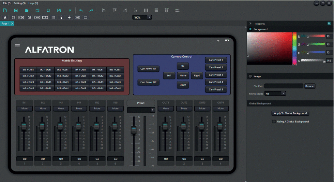This screenshot has height=182, width=334.
Task: Select the rectangle panel widget tool
Action: click(85, 18)
